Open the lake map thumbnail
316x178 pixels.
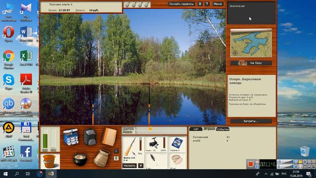[x=251, y=43]
